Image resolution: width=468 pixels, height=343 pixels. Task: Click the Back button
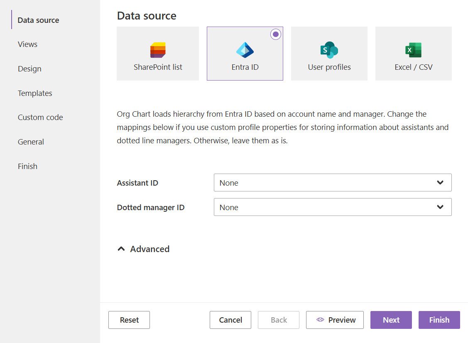pyautogui.click(x=279, y=320)
